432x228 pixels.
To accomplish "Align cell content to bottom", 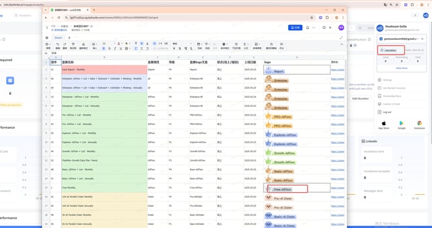I will (147, 43).
